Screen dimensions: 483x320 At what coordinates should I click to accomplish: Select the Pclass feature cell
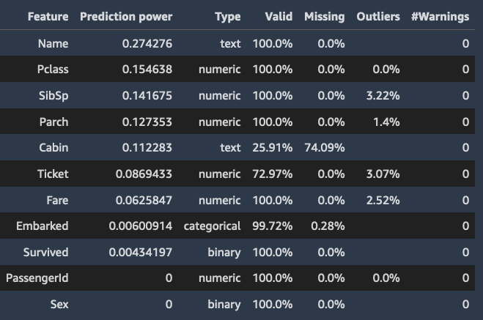(53, 70)
